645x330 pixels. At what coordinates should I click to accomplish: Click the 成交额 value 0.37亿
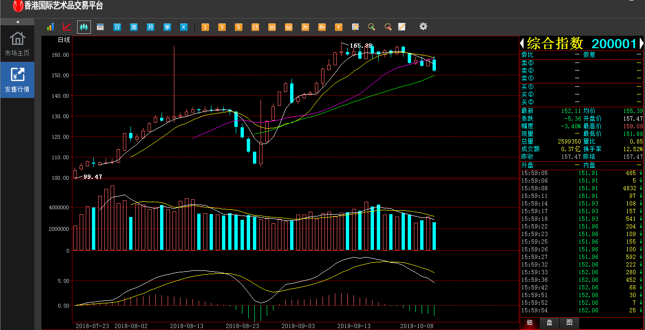[570, 149]
